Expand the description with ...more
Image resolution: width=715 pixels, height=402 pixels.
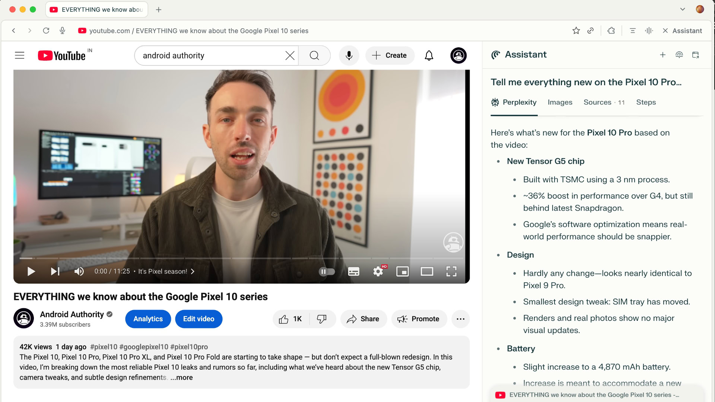[x=182, y=377]
